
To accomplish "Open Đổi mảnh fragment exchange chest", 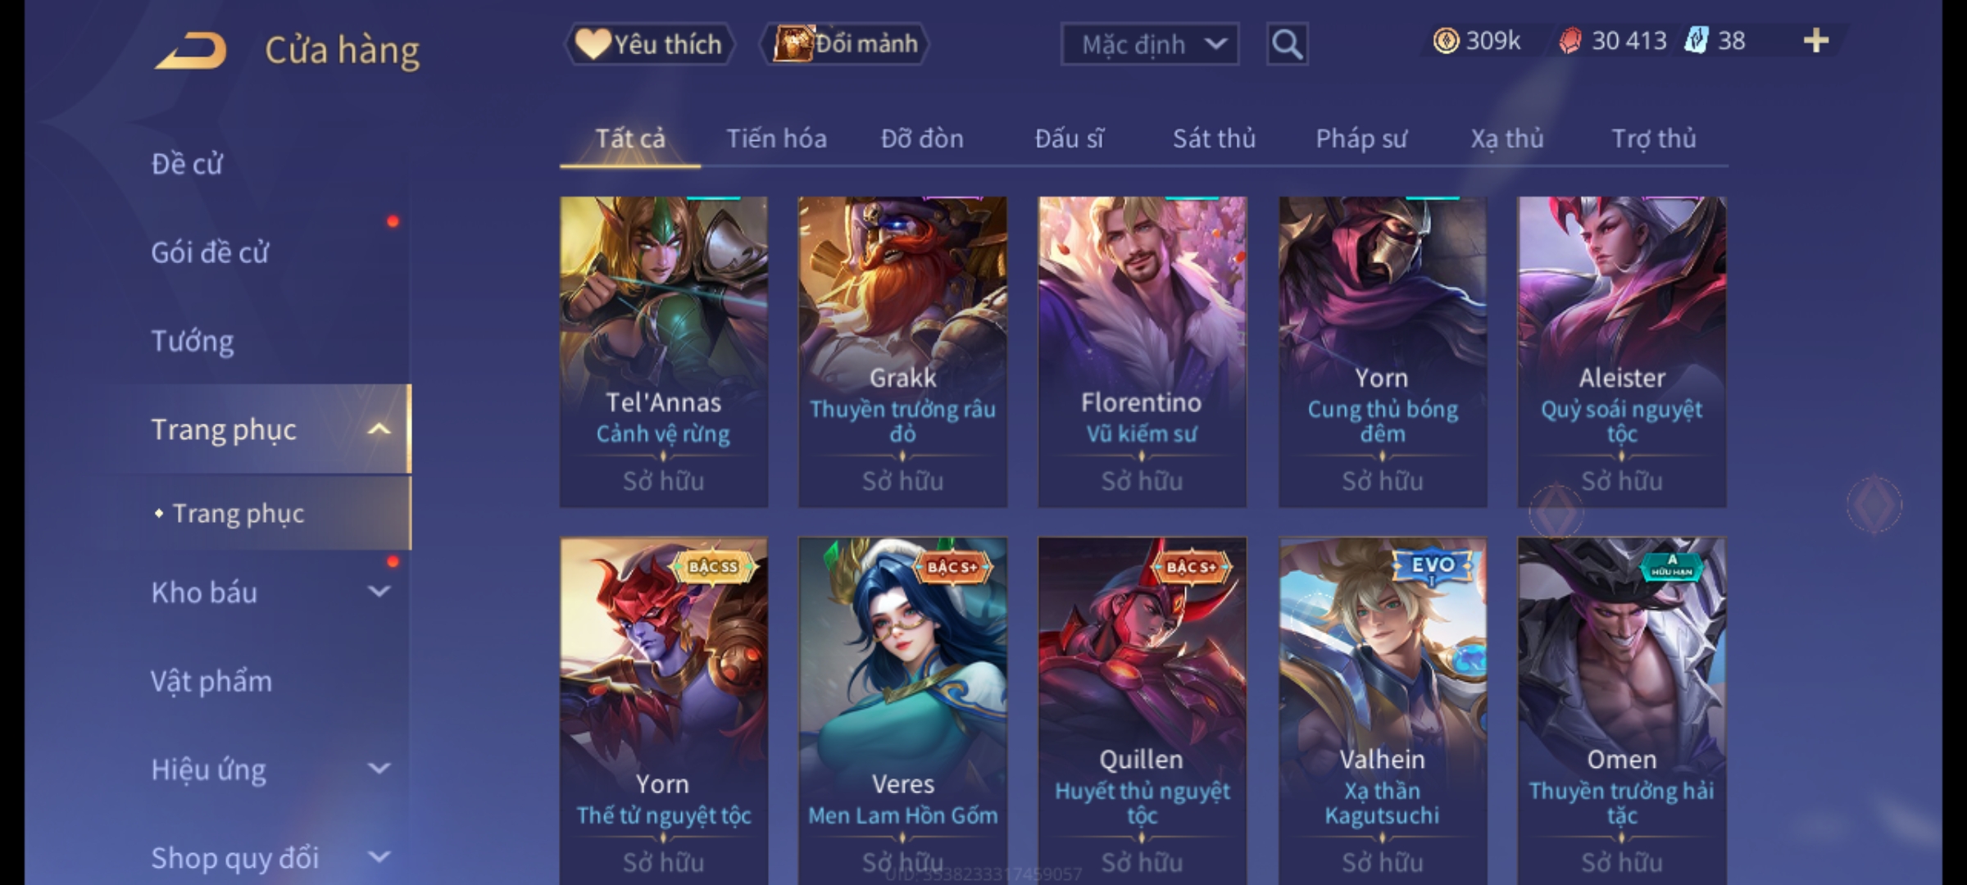I will 844,44.
